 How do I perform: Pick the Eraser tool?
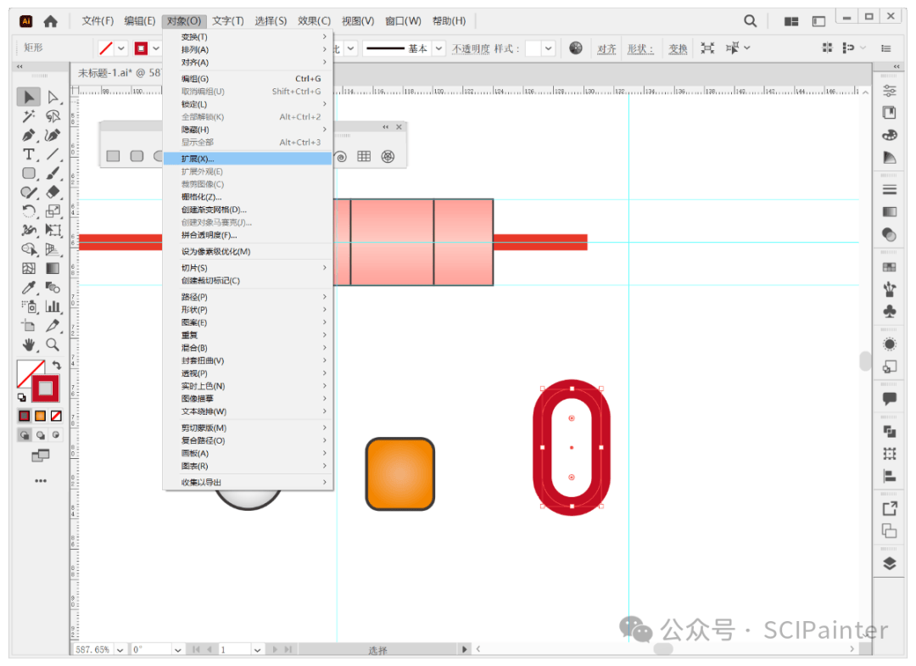coord(53,193)
